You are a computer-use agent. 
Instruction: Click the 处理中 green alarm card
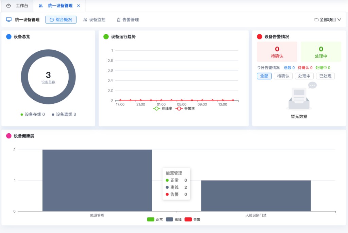point(321,52)
